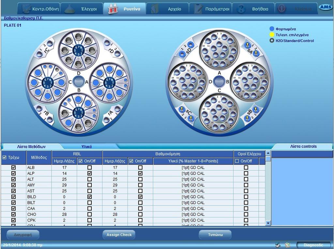The height and width of the screenshot is (249, 334).
Task: Click the Διαγραφή button
Action: coord(23,235)
